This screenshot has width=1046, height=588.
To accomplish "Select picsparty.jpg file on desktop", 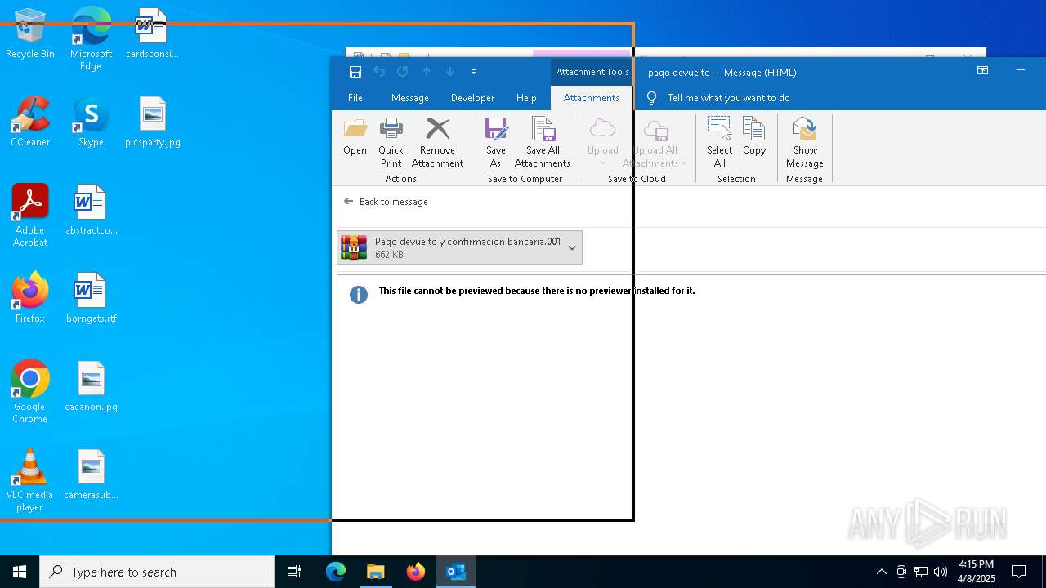I will pos(153,122).
